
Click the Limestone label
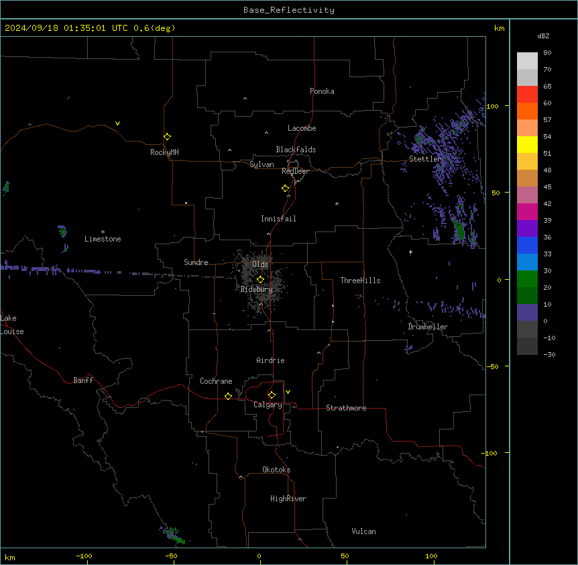(103, 239)
